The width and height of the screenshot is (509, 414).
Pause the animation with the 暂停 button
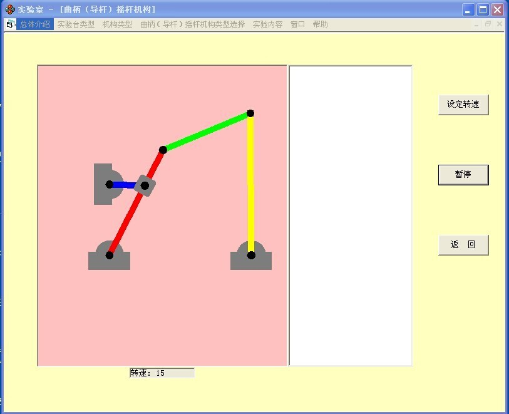click(x=463, y=175)
